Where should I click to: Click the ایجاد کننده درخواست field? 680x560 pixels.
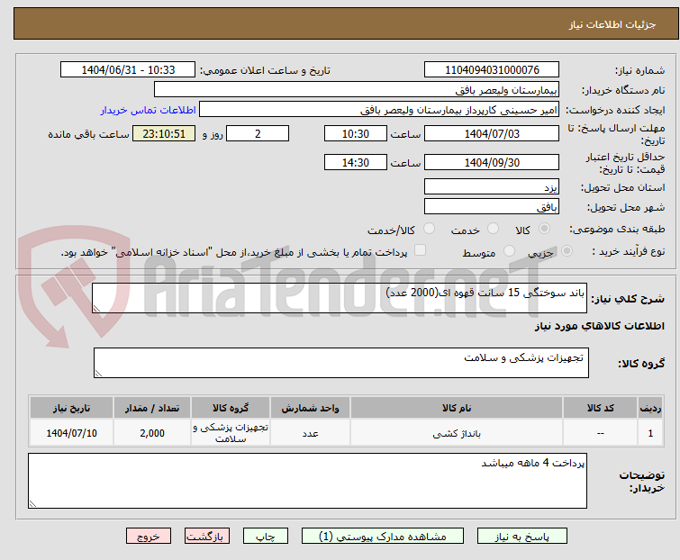pos(379,110)
